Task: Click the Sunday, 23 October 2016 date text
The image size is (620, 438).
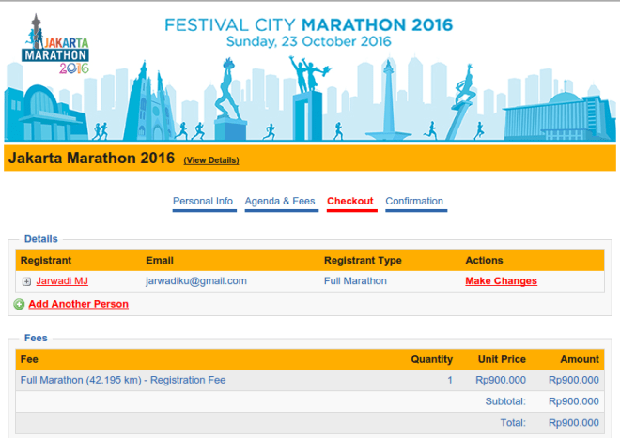Action: pyautogui.click(x=309, y=41)
